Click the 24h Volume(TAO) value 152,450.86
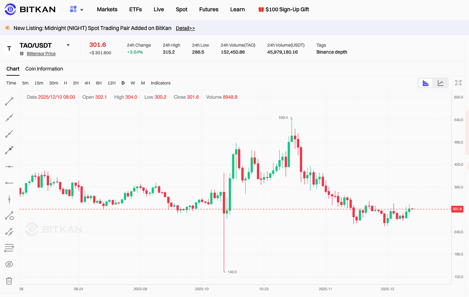 click(x=233, y=52)
